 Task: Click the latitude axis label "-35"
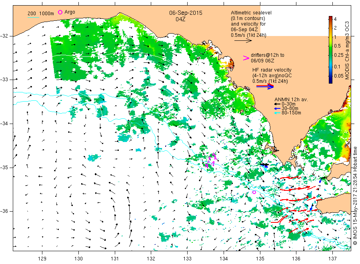click(4, 167)
